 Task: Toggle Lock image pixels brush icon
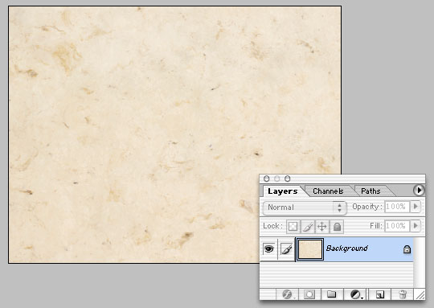tap(308, 227)
